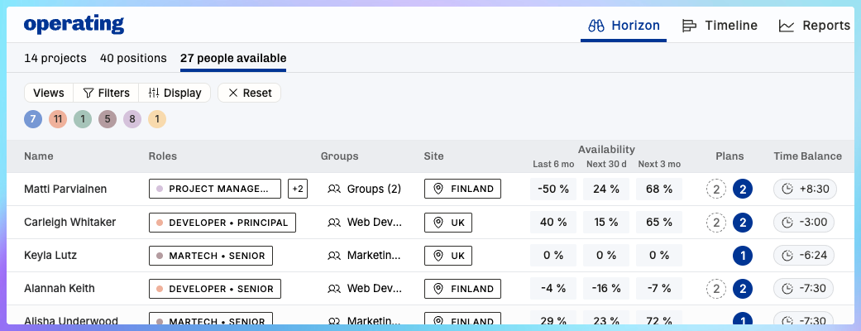Toggle the purple role filter bubble labeled 8

point(132,119)
